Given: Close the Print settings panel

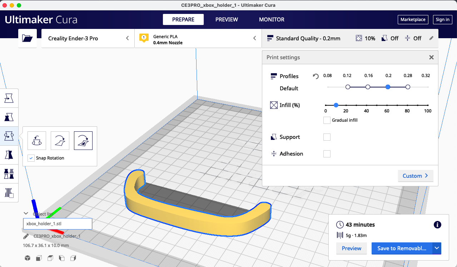Looking at the screenshot, I should coord(431,57).
